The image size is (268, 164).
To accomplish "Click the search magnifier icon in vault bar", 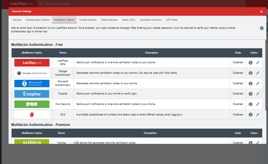I will click(x=41, y=4).
